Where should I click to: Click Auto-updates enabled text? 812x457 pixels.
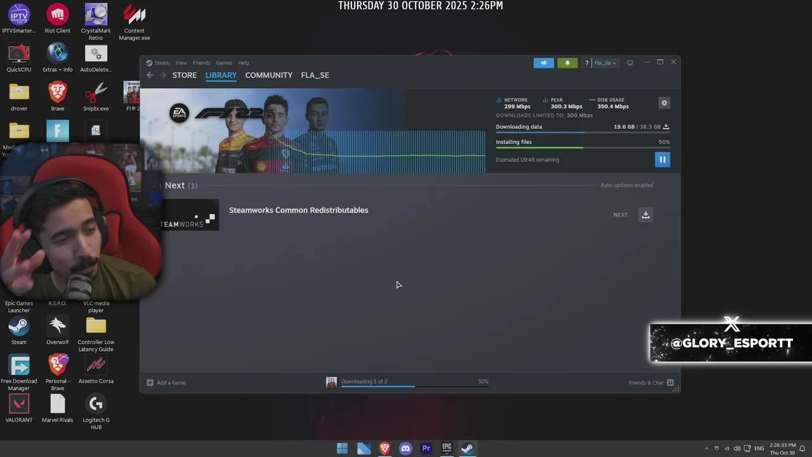[x=627, y=185]
